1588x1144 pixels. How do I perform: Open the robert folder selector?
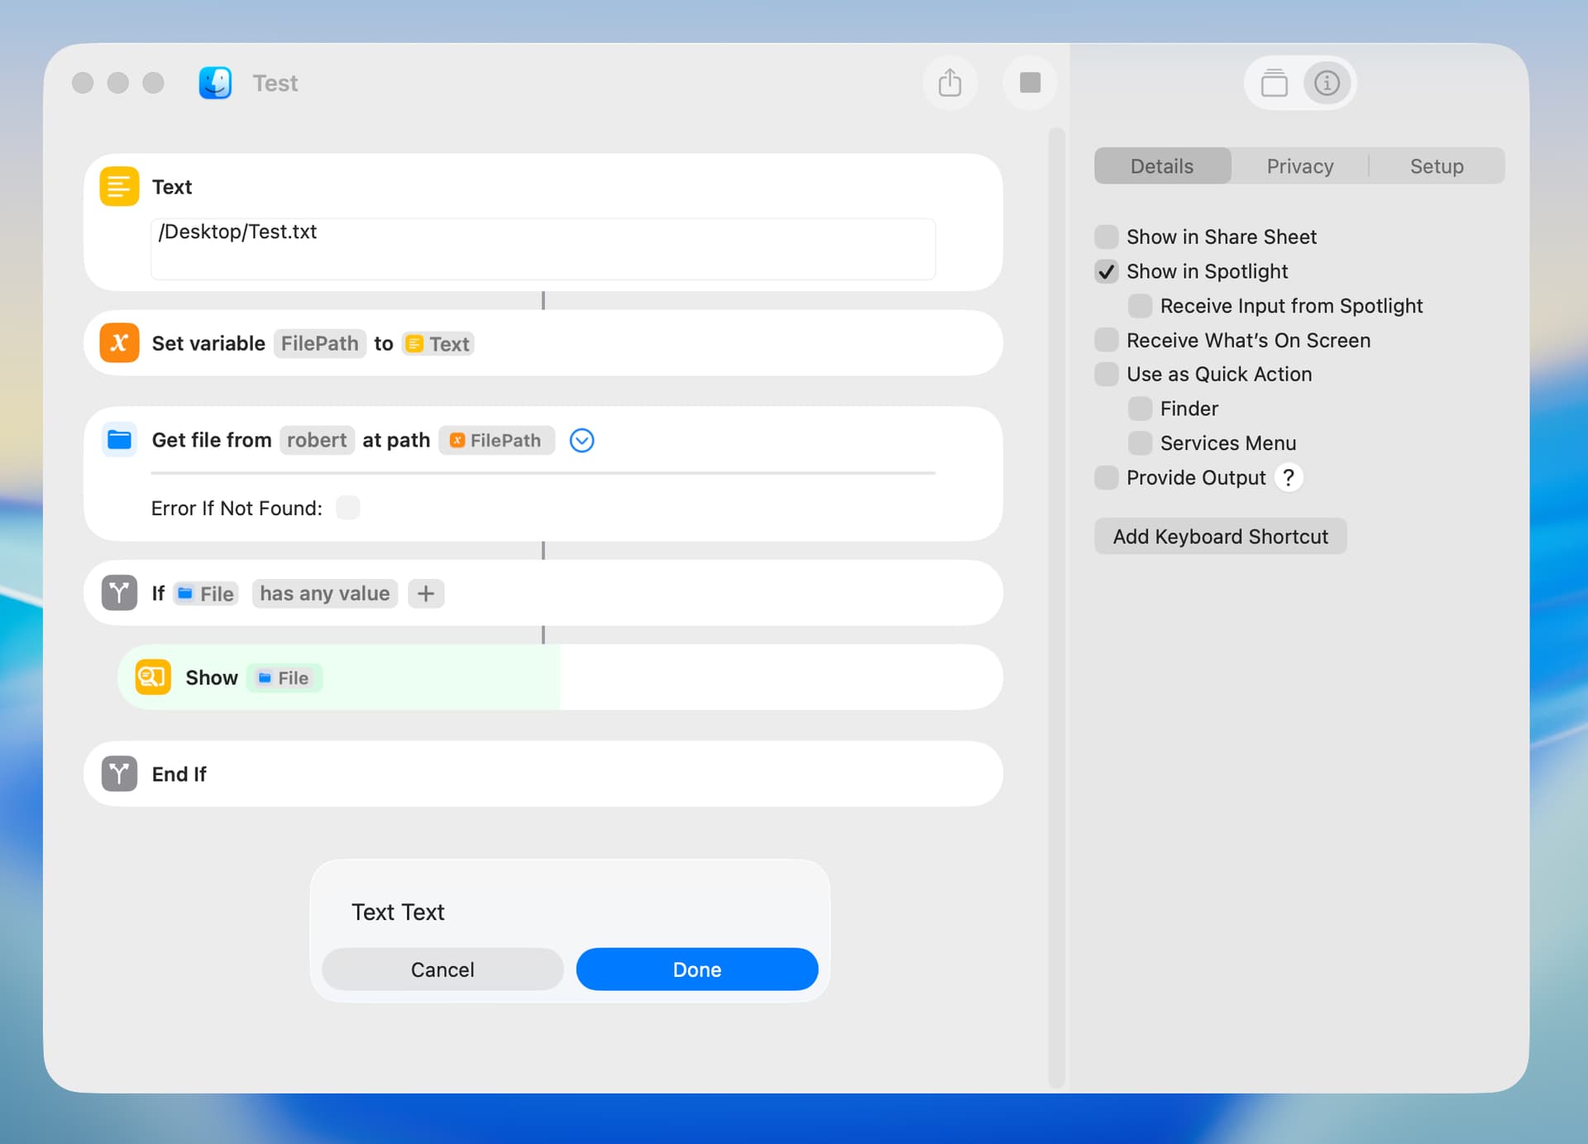(x=317, y=440)
